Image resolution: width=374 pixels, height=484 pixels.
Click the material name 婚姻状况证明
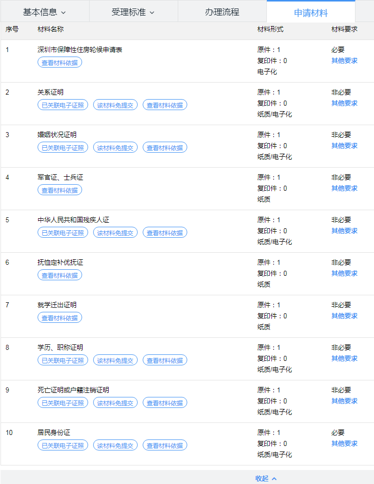pos(57,135)
